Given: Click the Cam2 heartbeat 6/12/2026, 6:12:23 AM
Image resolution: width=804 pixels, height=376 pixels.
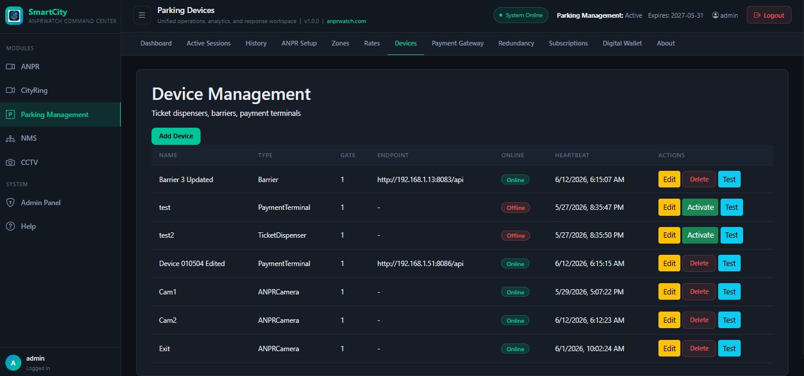Looking at the screenshot, I should (589, 320).
